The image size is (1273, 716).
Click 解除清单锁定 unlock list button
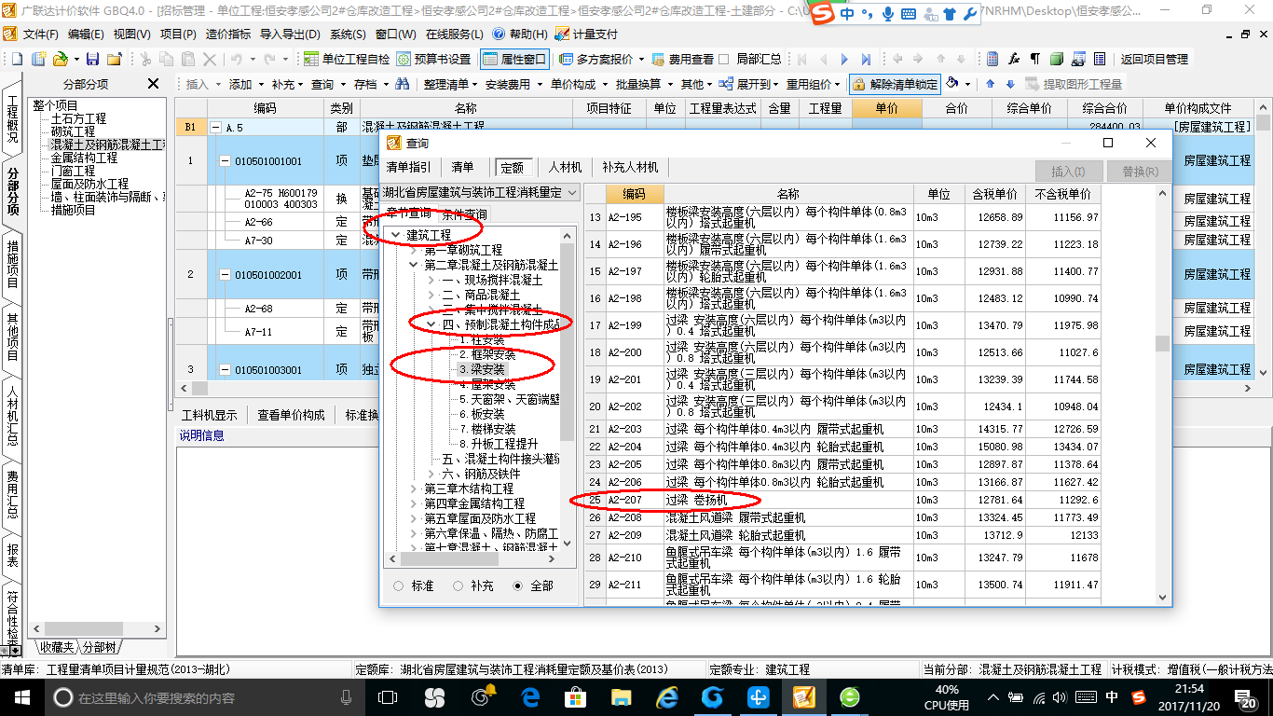pos(896,84)
